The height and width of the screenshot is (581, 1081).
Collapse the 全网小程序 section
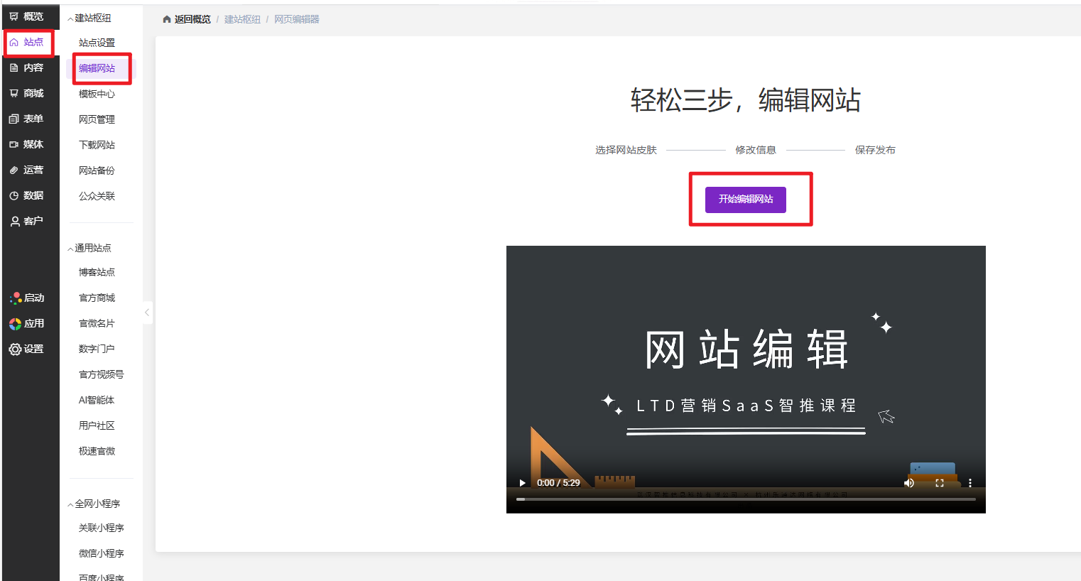70,504
